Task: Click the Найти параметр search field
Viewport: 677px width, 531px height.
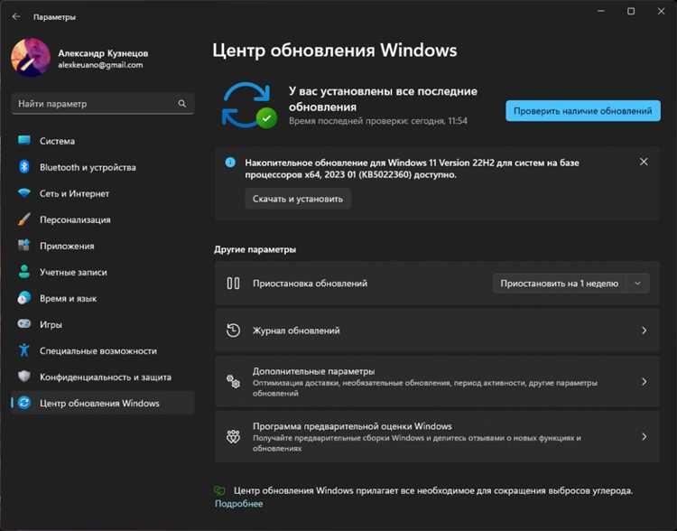Action: point(103,104)
